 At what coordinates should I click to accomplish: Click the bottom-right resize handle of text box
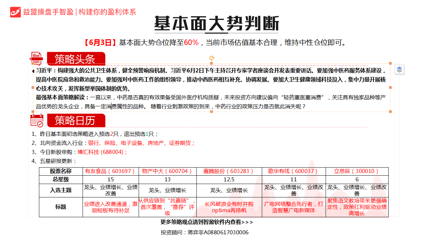pyautogui.click(x=390, y=112)
